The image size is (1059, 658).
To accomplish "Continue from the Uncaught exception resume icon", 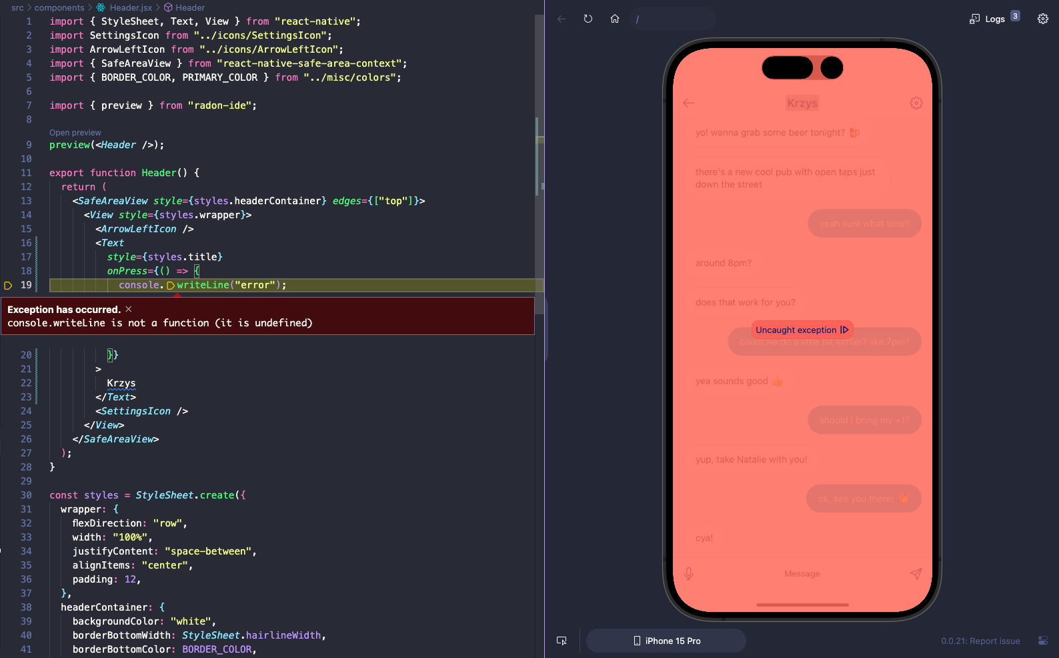I will [844, 330].
